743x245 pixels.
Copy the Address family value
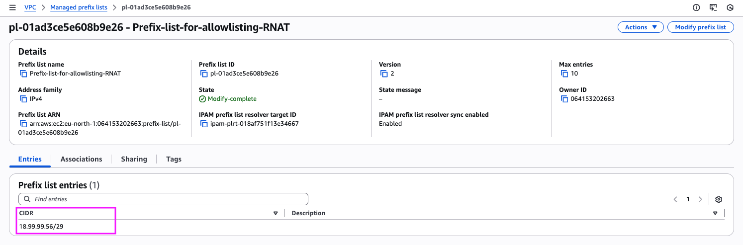click(23, 99)
